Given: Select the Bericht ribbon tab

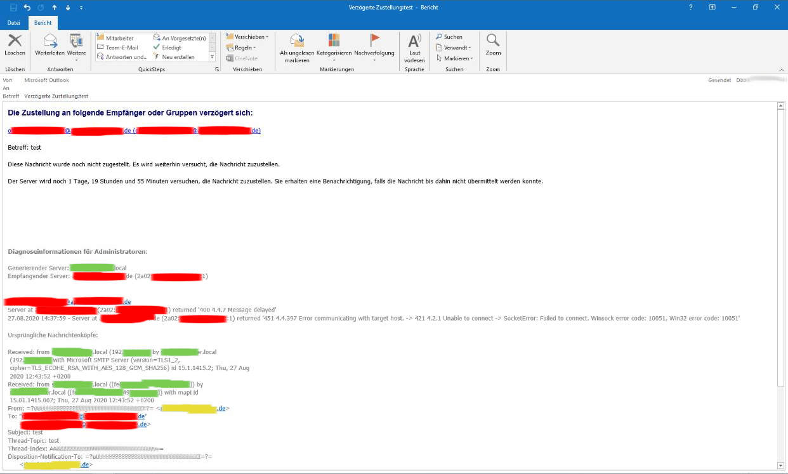Looking at the screenshot, I should point(43,22).
